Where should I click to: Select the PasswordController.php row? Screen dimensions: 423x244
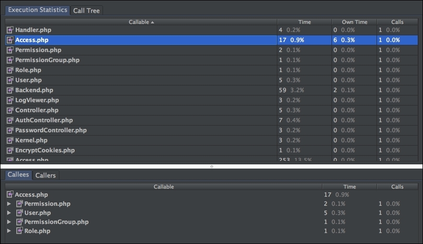coord(212,130)
